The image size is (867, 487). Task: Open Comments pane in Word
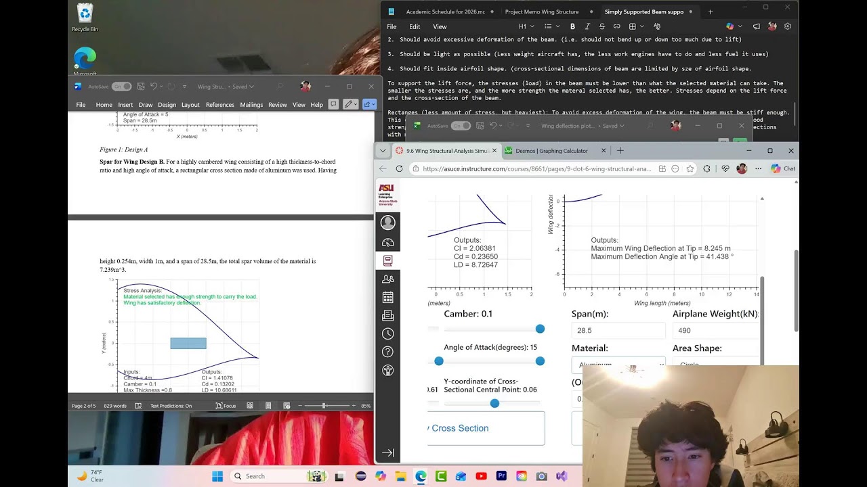pyautogui.click(x=333, y=104)
